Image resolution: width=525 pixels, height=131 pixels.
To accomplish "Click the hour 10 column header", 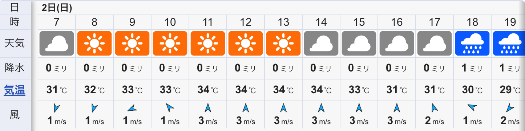I will 170,22.
